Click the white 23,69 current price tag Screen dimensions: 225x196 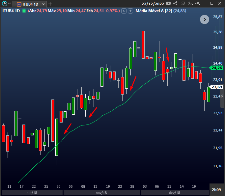pyautogui.click(x=216, y=87)
